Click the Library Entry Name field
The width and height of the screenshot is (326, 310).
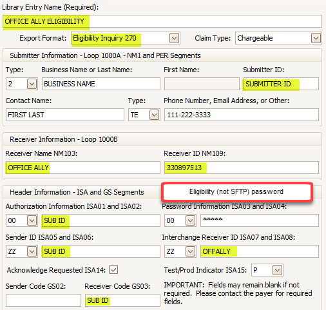coord(162,21)
